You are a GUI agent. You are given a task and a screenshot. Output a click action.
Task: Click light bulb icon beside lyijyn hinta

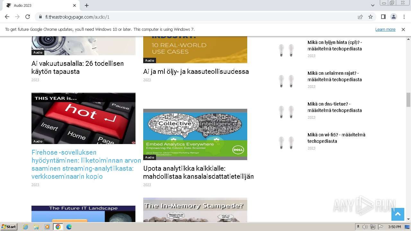(286, 51)
